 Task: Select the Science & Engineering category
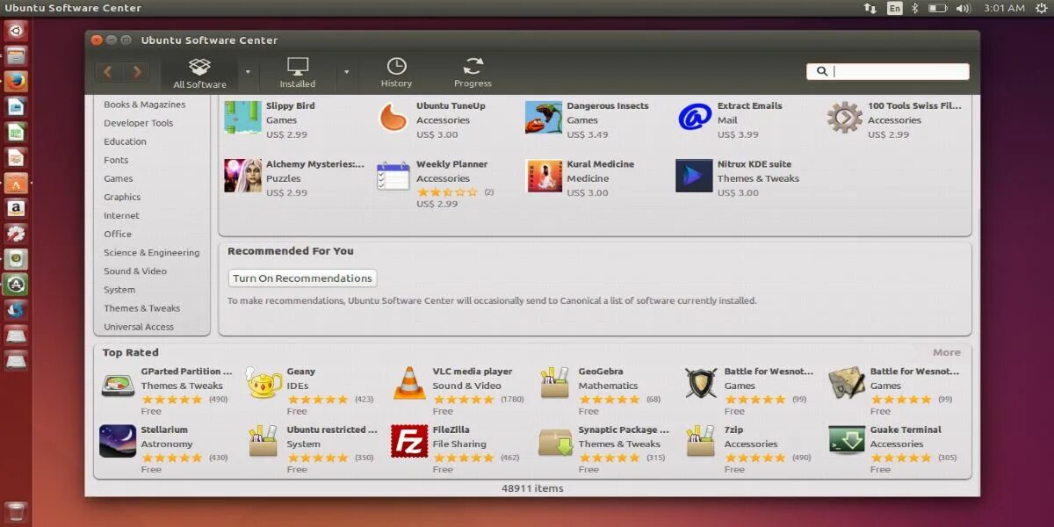point(152,252)
